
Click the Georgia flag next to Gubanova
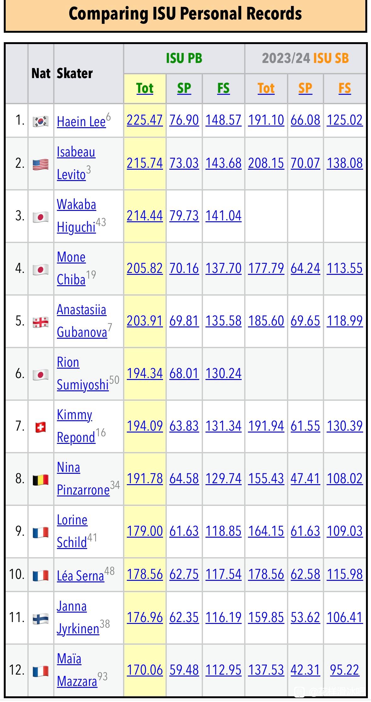pyautogui.click(x=41, y=322)
